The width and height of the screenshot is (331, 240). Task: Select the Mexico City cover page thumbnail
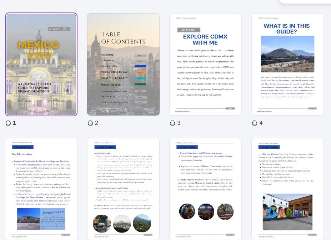coord(41,64)
